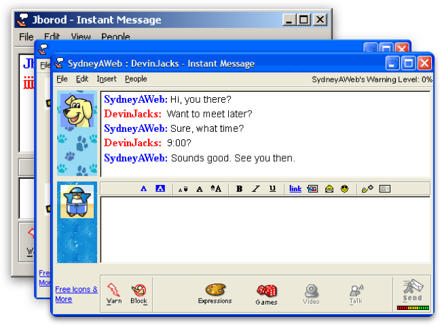Image resolution: width=440 pixels, height=325 pixels.
Task: Click the profile card icon in toolbar
Action: [385, 189]
